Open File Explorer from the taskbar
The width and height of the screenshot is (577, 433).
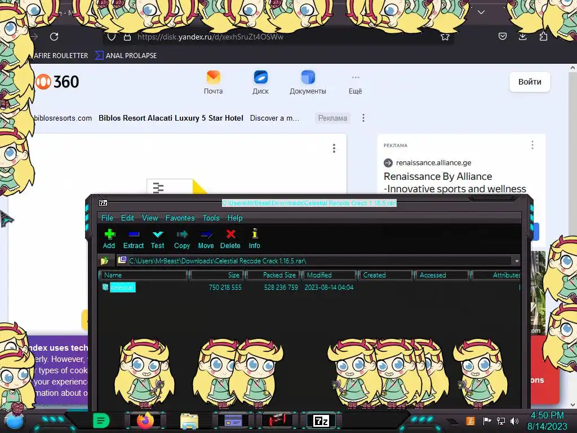pyautogui.click(x=189, y=421)
